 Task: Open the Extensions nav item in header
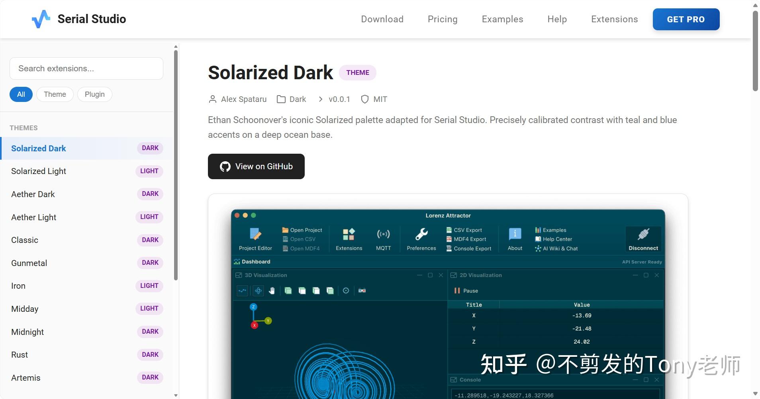pos(615,19)
